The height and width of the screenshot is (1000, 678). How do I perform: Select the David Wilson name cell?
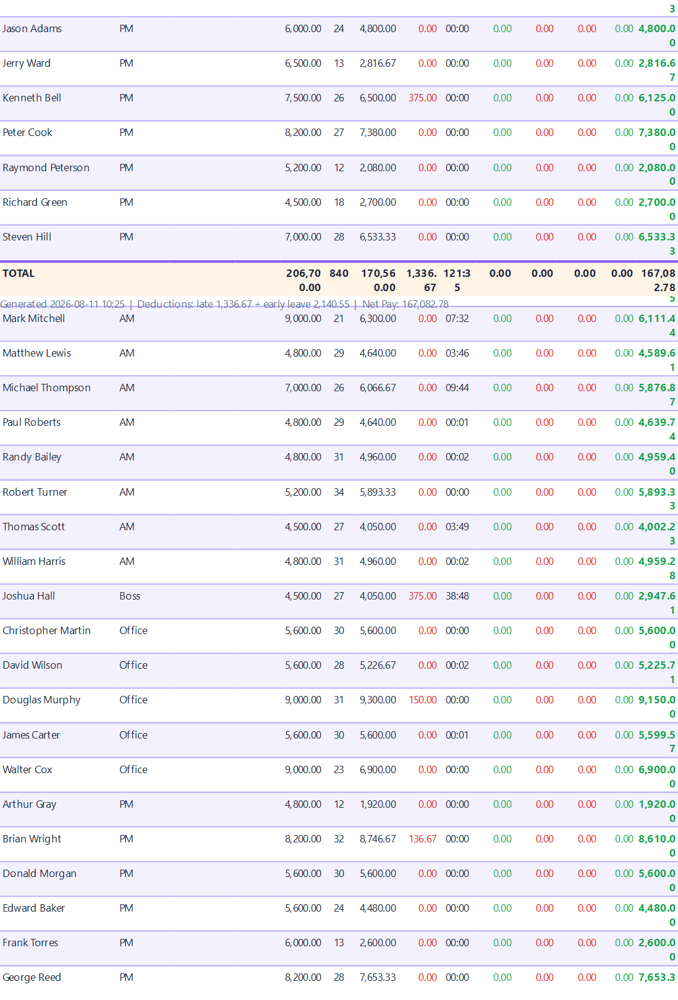(x=32, y=665)
